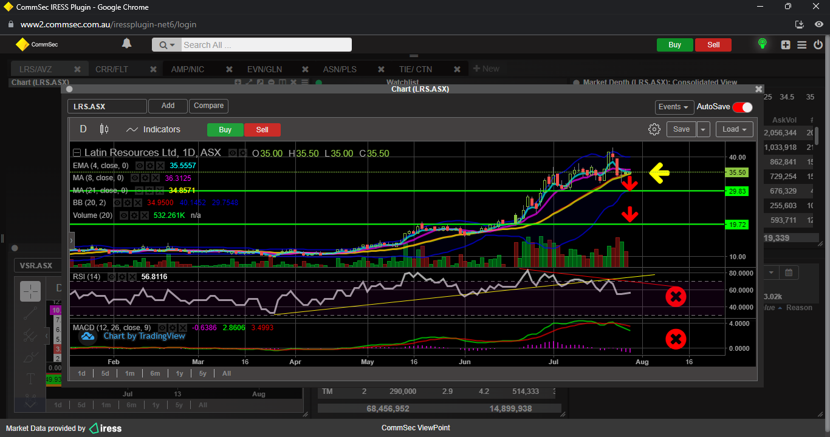Click the add widget plus icon

(x=786, y=45)
